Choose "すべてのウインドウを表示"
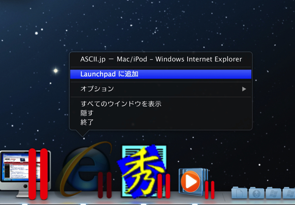This screenshot has width=295, height=205. [161, 104]
